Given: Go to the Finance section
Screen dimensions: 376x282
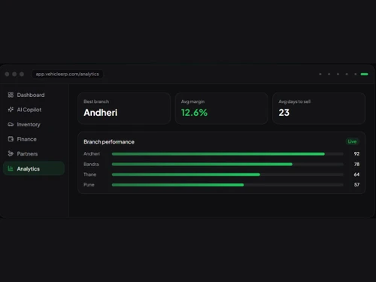Looking at the screenshot, I should (x=34, y=139).
